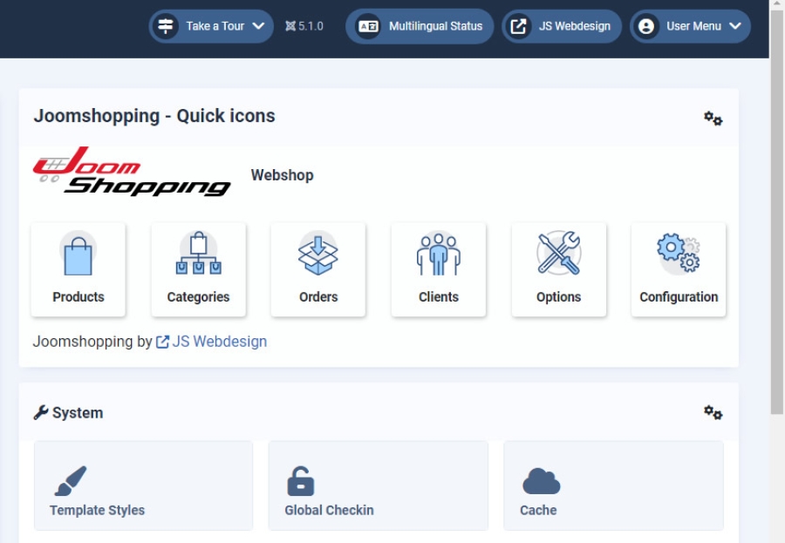Open the Clients people icon
Viewport: 785px width, 543px height.
[438, 254]
